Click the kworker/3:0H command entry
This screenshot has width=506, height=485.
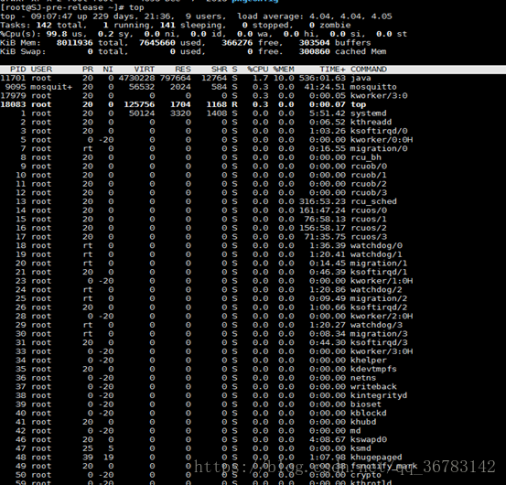click(382, 351)
